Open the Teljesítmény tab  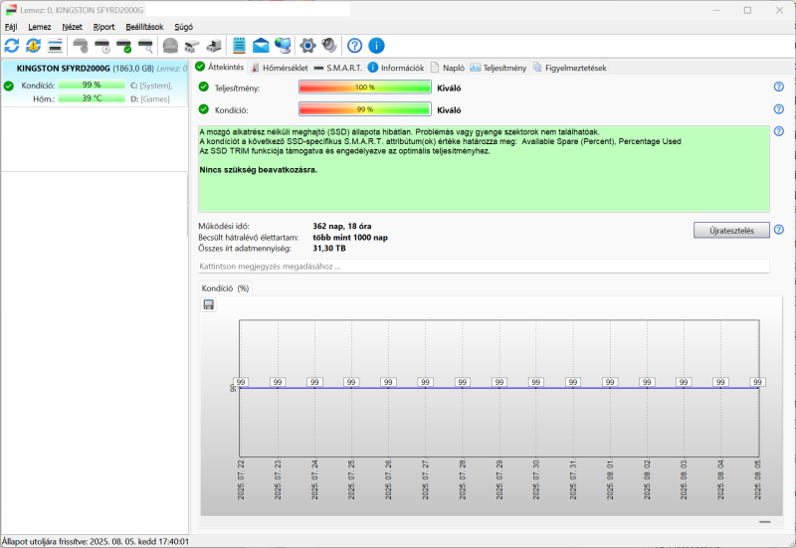click(x=498, y=68)
